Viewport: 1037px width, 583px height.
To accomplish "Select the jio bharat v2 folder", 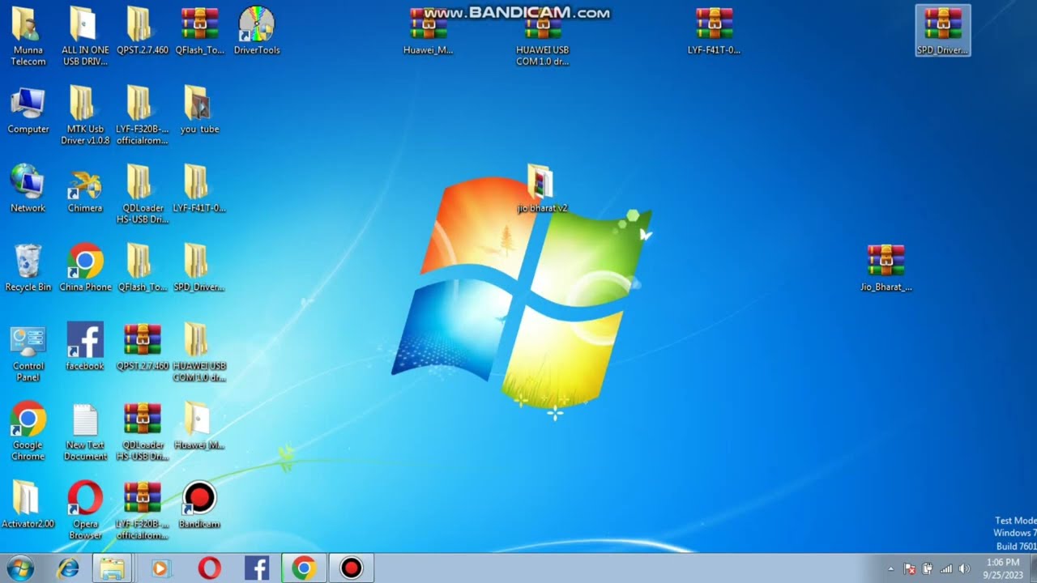I will point(542,189).
